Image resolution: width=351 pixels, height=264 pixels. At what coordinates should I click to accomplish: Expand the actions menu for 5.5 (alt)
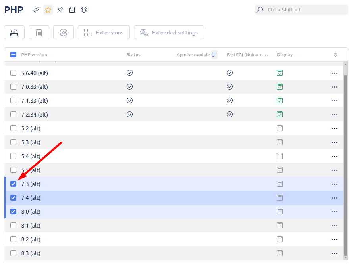(334, 170)
